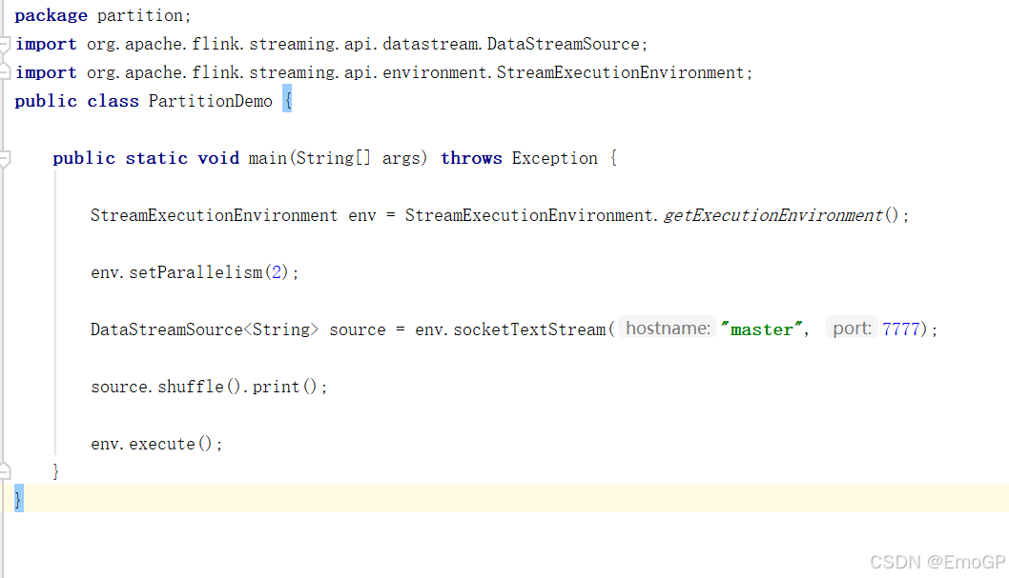
Task: Click 'StreamExecutionEnvironment;' in the second import
Action: coord(625,72)
